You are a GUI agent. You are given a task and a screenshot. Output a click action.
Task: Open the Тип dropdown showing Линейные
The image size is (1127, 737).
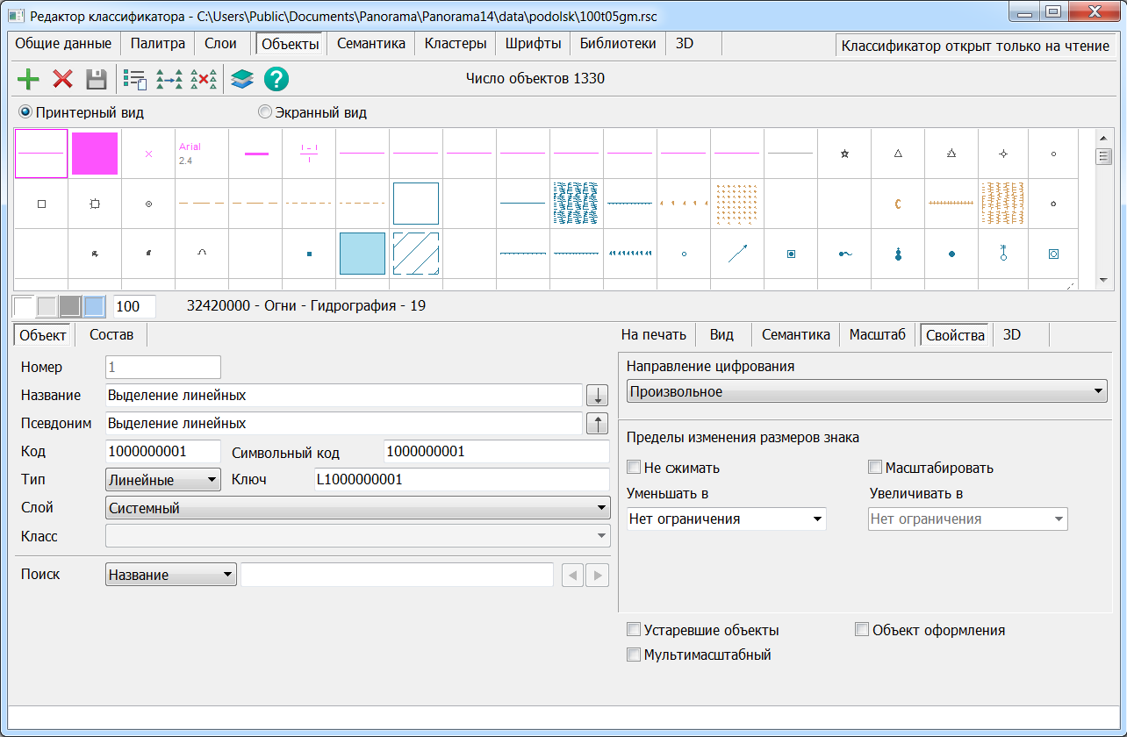[x=162, y=480]
